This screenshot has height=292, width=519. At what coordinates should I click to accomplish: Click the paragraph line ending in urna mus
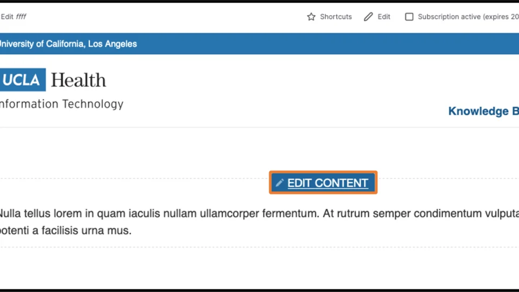pos(65,231)
